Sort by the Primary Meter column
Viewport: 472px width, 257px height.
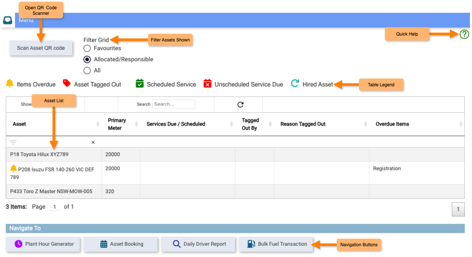pyautogui.click(x=121, y=124)
